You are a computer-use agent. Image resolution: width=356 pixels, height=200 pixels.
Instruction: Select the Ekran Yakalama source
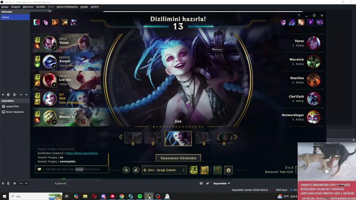pos(15,112)
